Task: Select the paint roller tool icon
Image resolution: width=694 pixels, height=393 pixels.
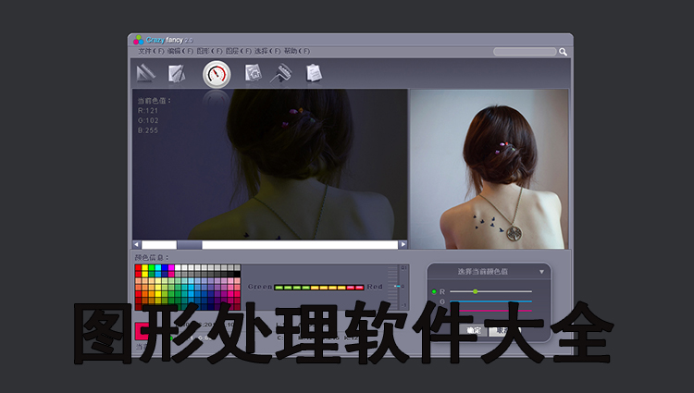Action: pos(281,73)
